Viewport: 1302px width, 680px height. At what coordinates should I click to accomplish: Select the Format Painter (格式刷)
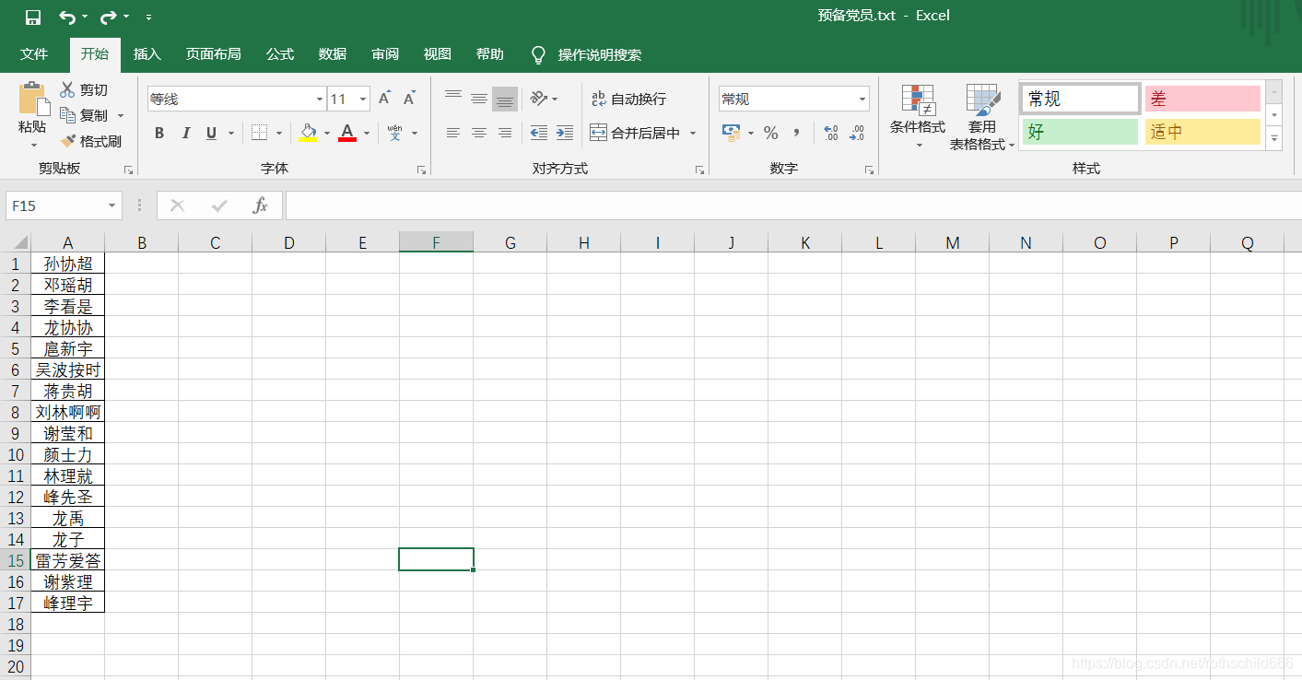coord(90,141)
